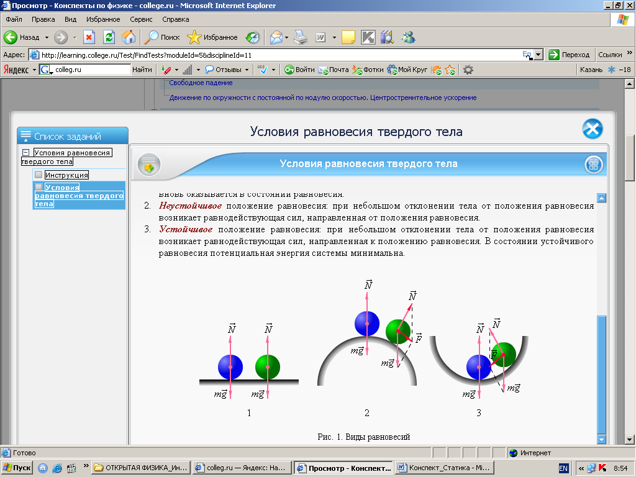636x477 pixels.
Task: Click the Найти search button
Action: [x=142, y=70]
